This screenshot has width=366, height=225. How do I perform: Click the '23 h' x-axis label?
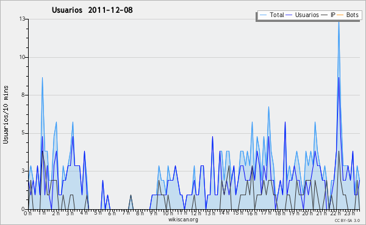(x=350, y=213)
